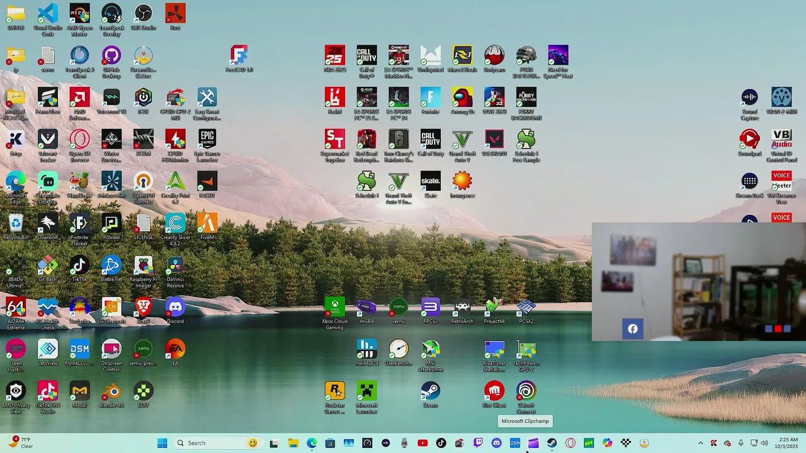This screenshot has height=453, width=806.
Task: Open OpenVPN Connect shortcut
Action: (144, 187)
